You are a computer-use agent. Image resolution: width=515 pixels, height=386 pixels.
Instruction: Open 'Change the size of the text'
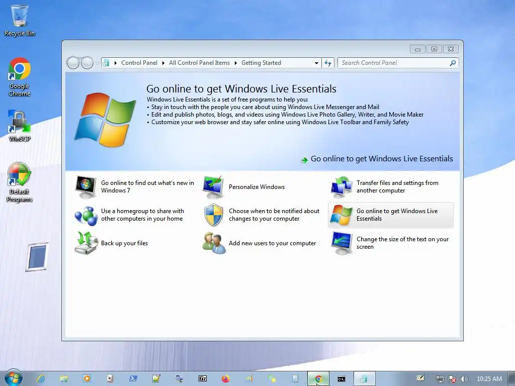(x=403, y=243)
